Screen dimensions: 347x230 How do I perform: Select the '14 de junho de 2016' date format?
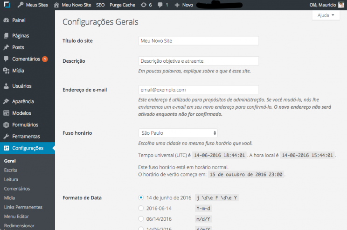pyautogui.click(x=141, y=197)
